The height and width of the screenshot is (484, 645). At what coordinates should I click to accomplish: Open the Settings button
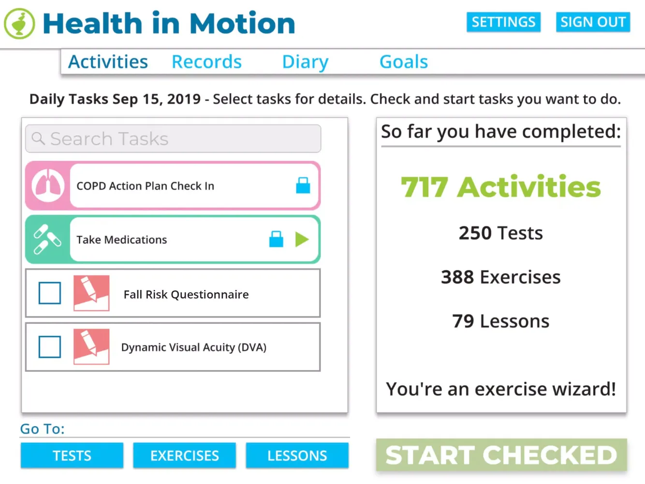point(503,22)
